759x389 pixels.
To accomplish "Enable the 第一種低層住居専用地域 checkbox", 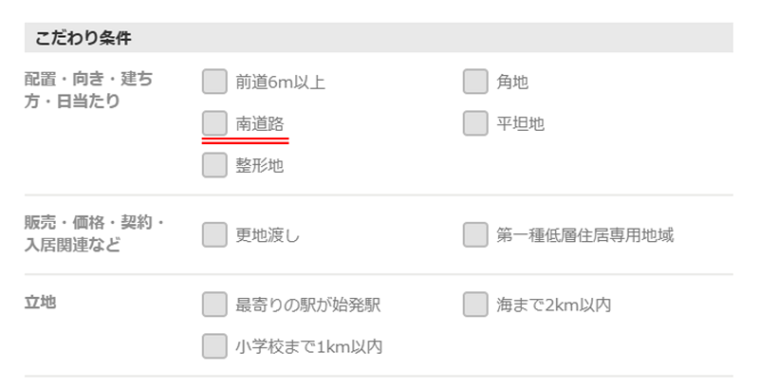I will pyautogui.click(x=475, y=234).
